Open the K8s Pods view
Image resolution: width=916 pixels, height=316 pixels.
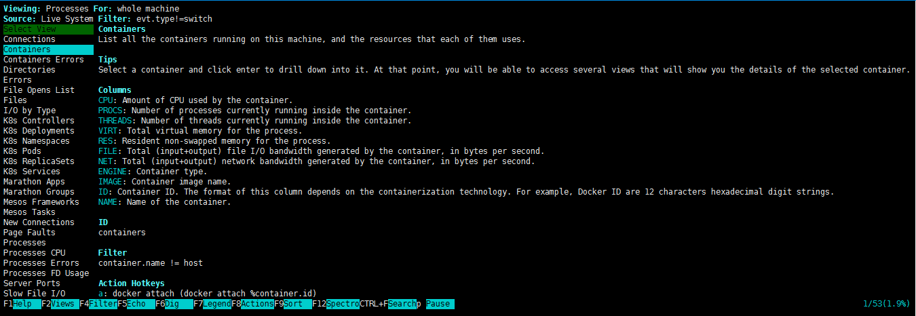(22, 151)
